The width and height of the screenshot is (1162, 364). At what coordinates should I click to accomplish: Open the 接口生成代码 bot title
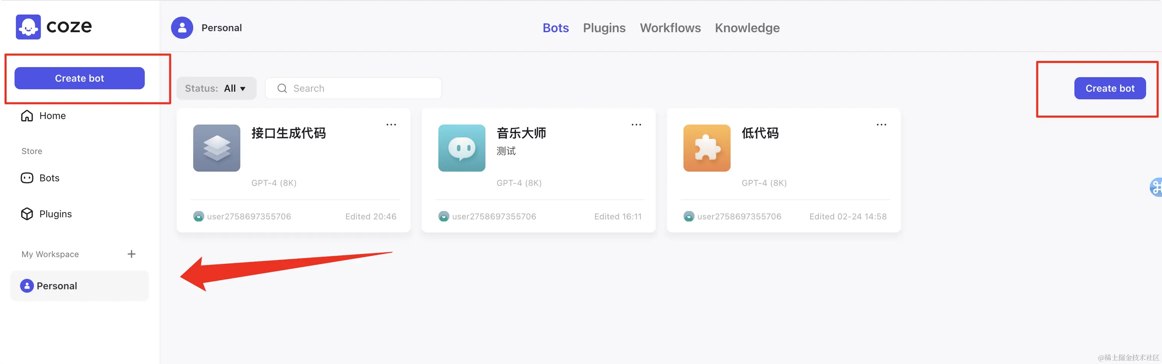pyautogui.click(x=288, y=133)
